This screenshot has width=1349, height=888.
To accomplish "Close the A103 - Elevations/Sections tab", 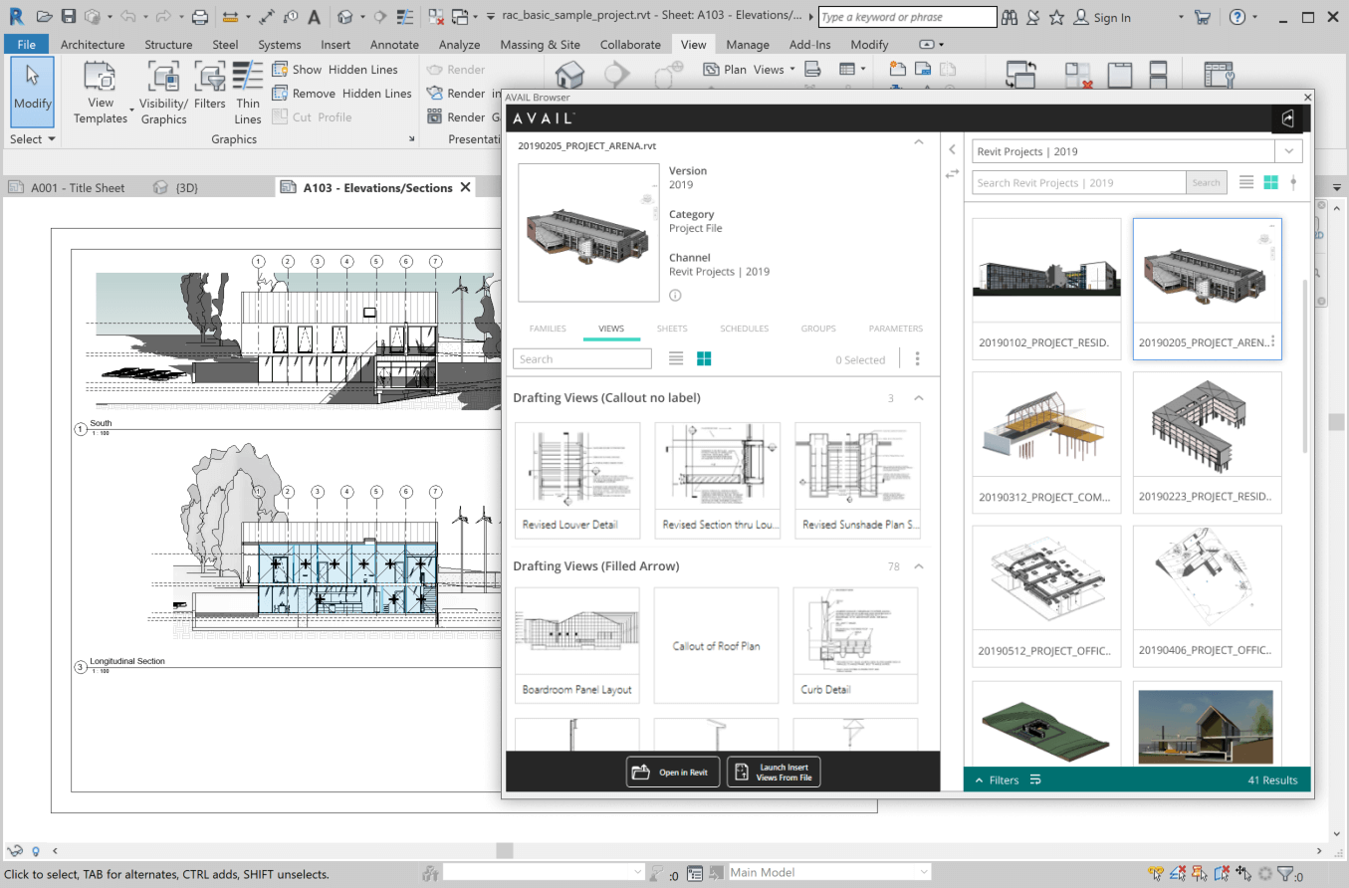I will point(465,187).
